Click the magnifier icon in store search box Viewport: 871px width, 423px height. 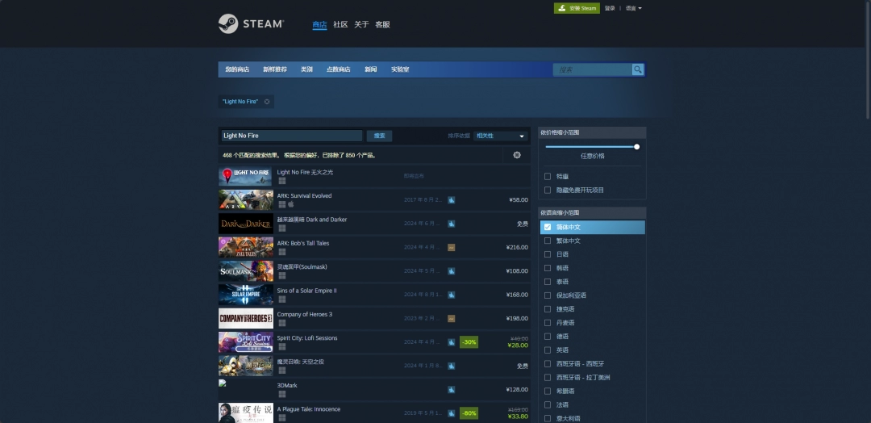(637, 69)
